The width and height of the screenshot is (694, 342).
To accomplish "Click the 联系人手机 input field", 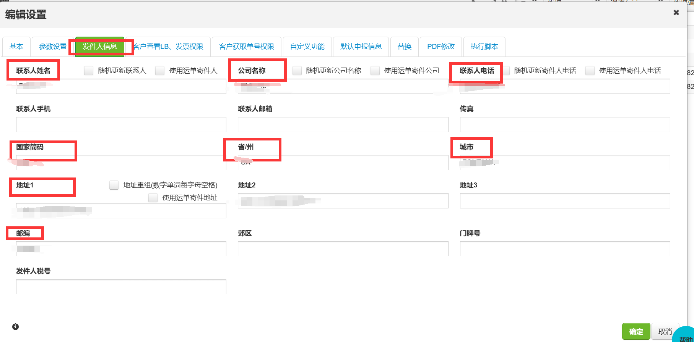I will [x=121, y=124].
